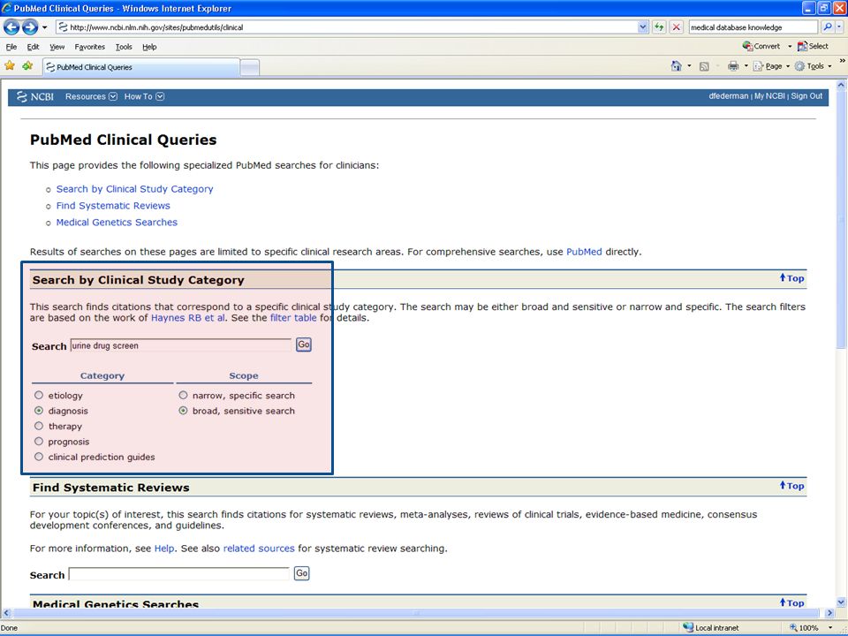Open a new blank tab
This screenshot has height=636, width=848.
coord(249,68)
